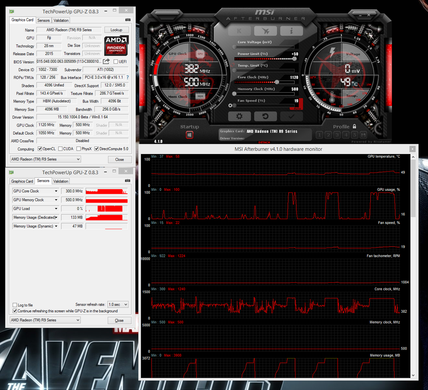
Task: Toggle the CUDA checkbox
Action: tap(60, 149)
